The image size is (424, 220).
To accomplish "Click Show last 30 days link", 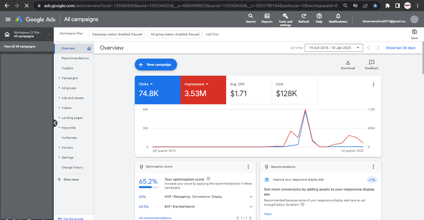I will click(400, 48).
